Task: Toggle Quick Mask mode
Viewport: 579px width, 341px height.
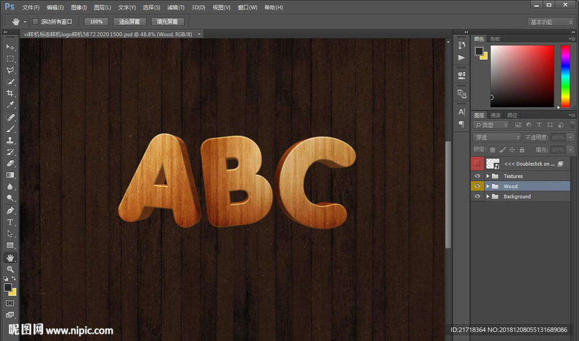Action: tap(10, 303)
